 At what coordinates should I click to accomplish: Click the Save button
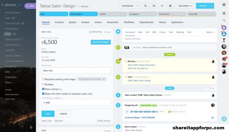pyautogui.click(x=48, y=114)
